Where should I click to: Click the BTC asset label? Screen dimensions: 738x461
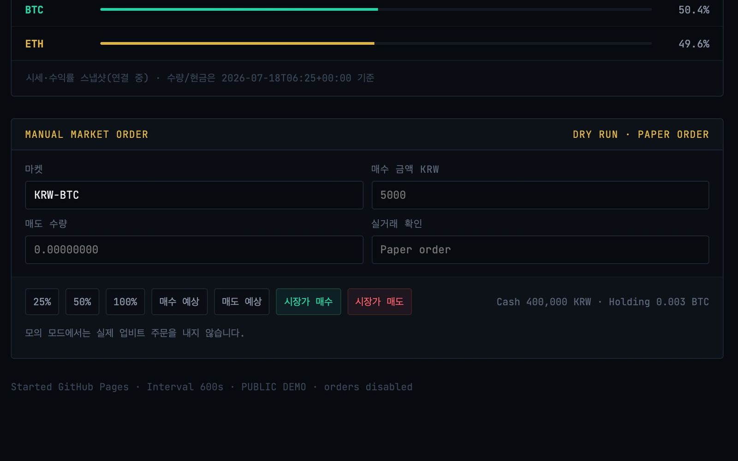click(34, 10)
